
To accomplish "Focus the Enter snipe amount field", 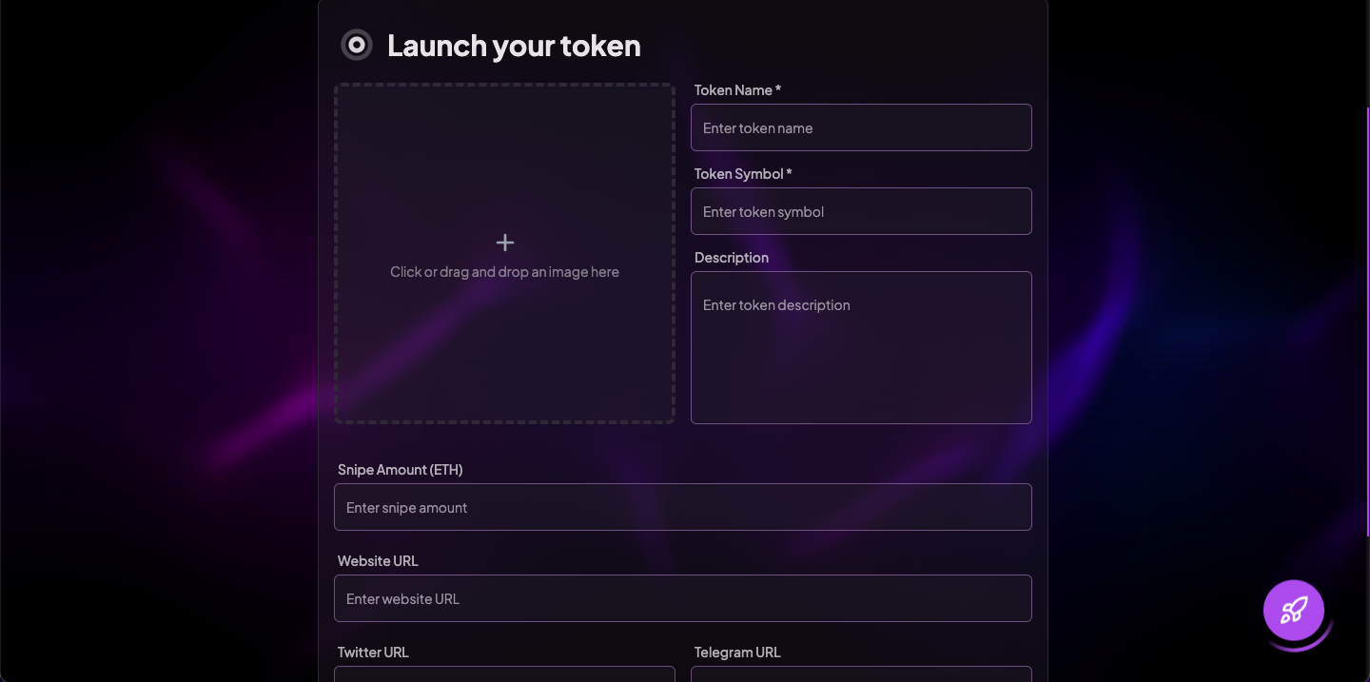I will 682,507.
